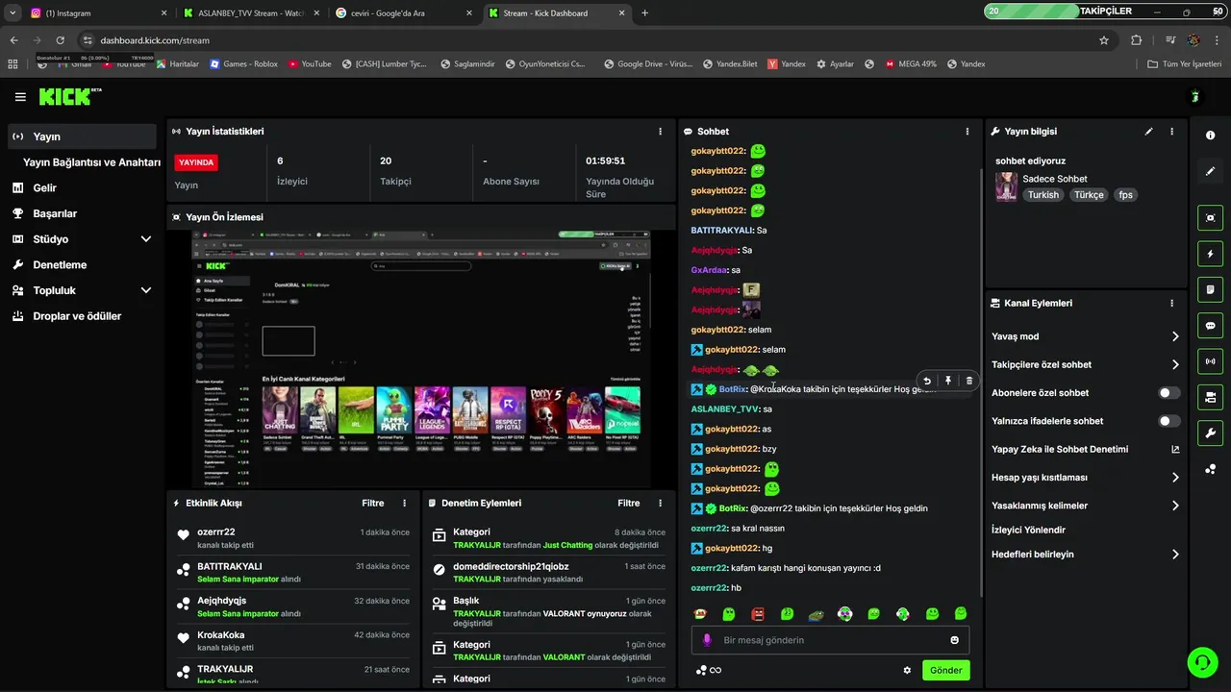Viewport: 1231px width, 692px height.
Task: Open the live support headset button
Action: (x=1201, y=661)
